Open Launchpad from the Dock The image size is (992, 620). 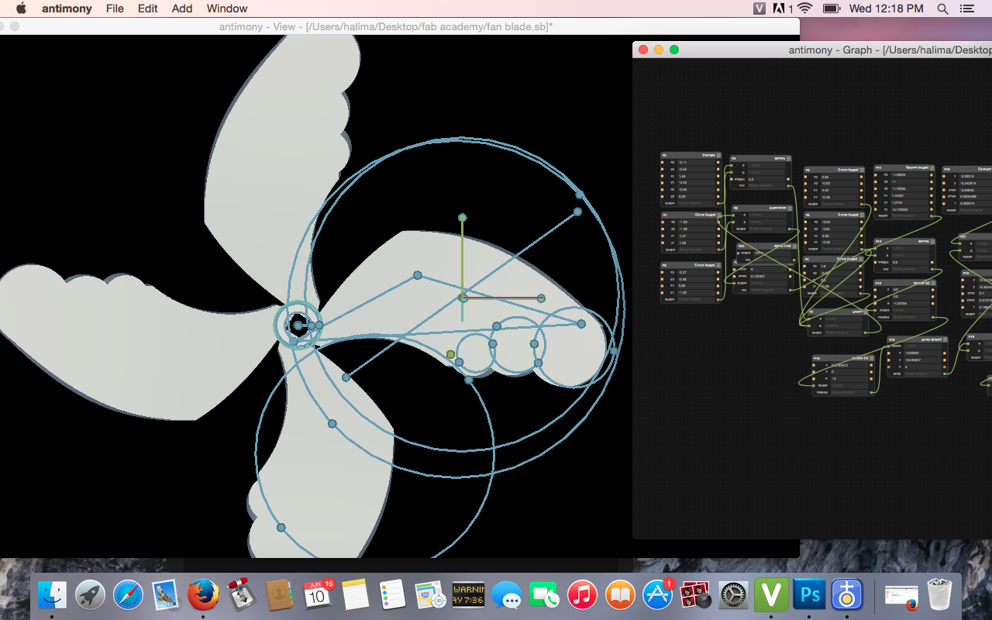(x=91, y=595)
